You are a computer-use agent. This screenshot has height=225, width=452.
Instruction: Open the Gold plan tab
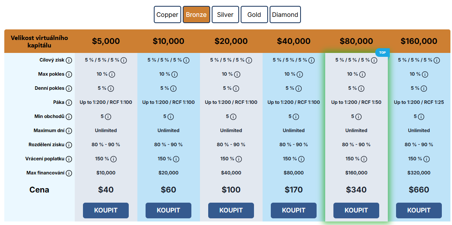(x=254, y=15)
